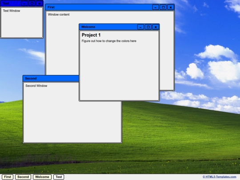This screenshot has height=180, width=240.
Task: Click the 'Second Window' text
Action: click(36, 86)
